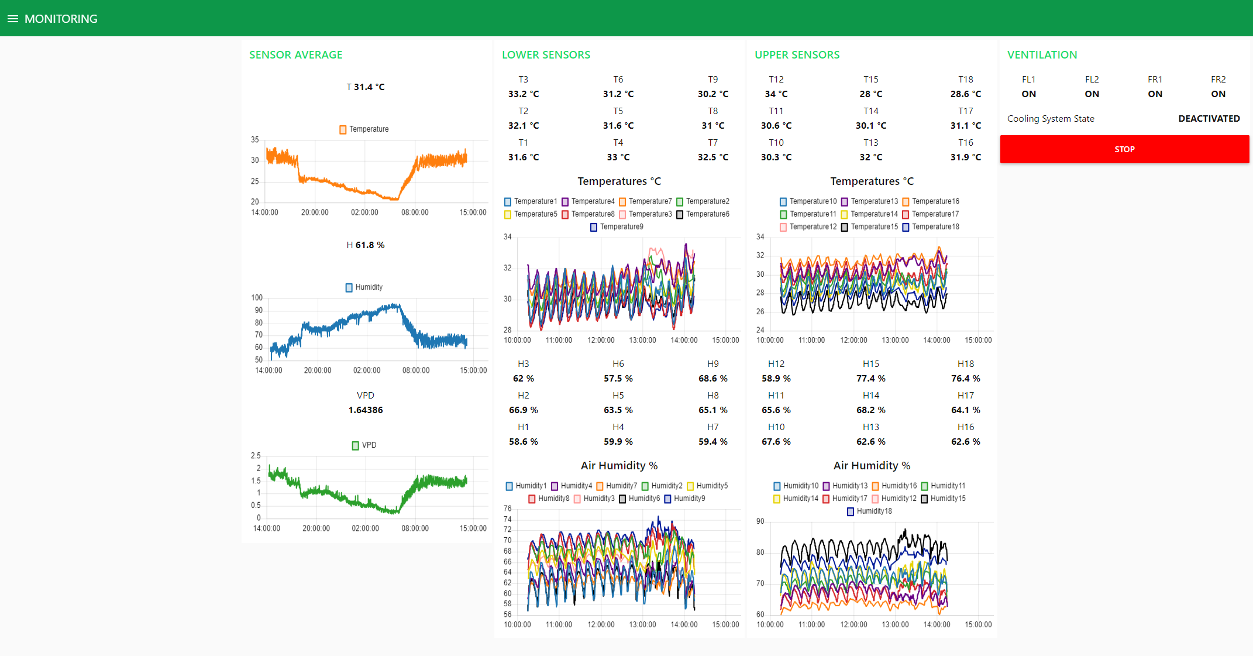The width and height of the screenshot is (1253, 656).
Task: Toggle Temperature legend in average chart
Action: click(343, 129)
